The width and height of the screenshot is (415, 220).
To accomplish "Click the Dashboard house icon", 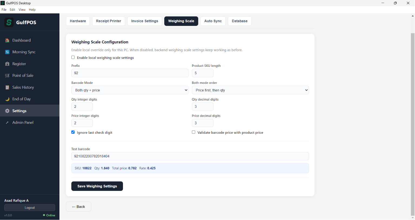I will pyautogui.click(x=7, y=40).
